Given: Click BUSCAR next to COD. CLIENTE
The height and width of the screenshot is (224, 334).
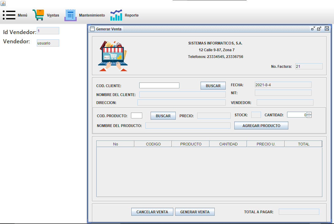Looking at the screenshot, I should tap(213, 85).
